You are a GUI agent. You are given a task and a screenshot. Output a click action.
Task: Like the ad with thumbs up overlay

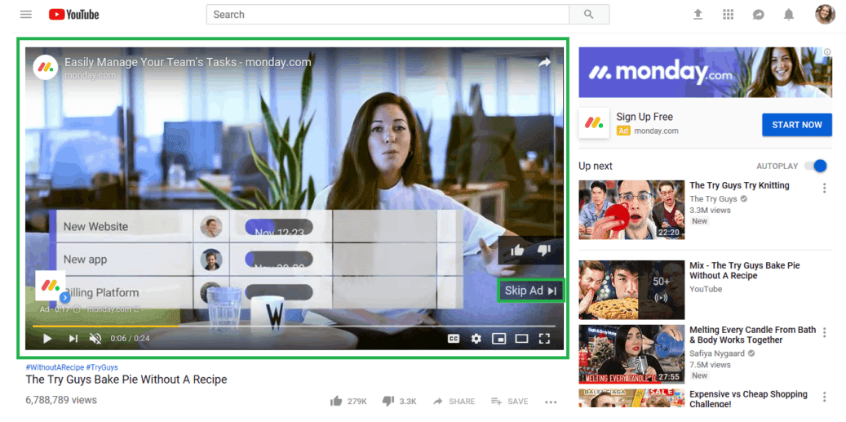[517, 250]
